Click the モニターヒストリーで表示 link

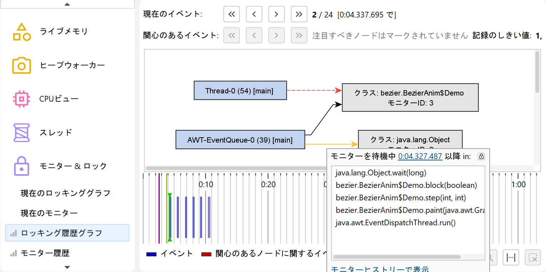point(380,269)
